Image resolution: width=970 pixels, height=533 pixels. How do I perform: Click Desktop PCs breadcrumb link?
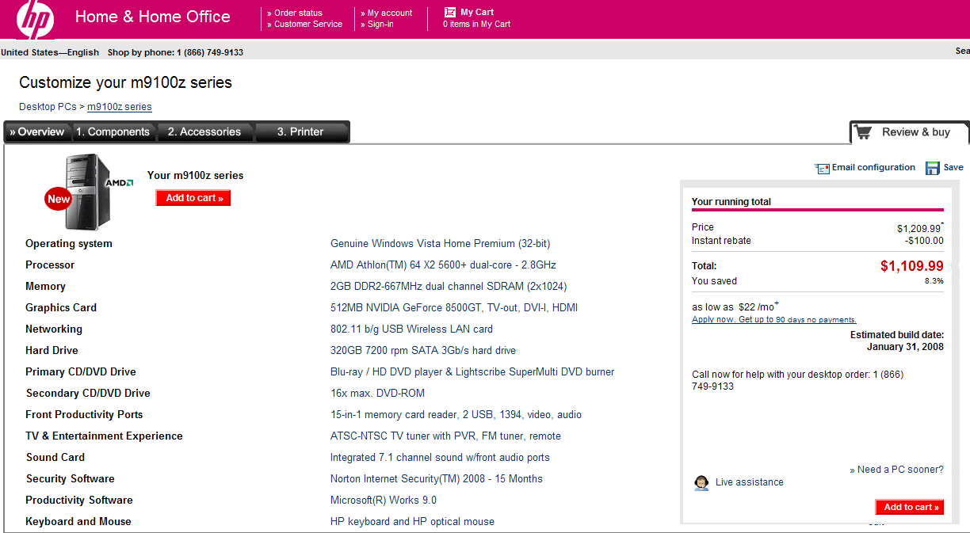[48, 107]
